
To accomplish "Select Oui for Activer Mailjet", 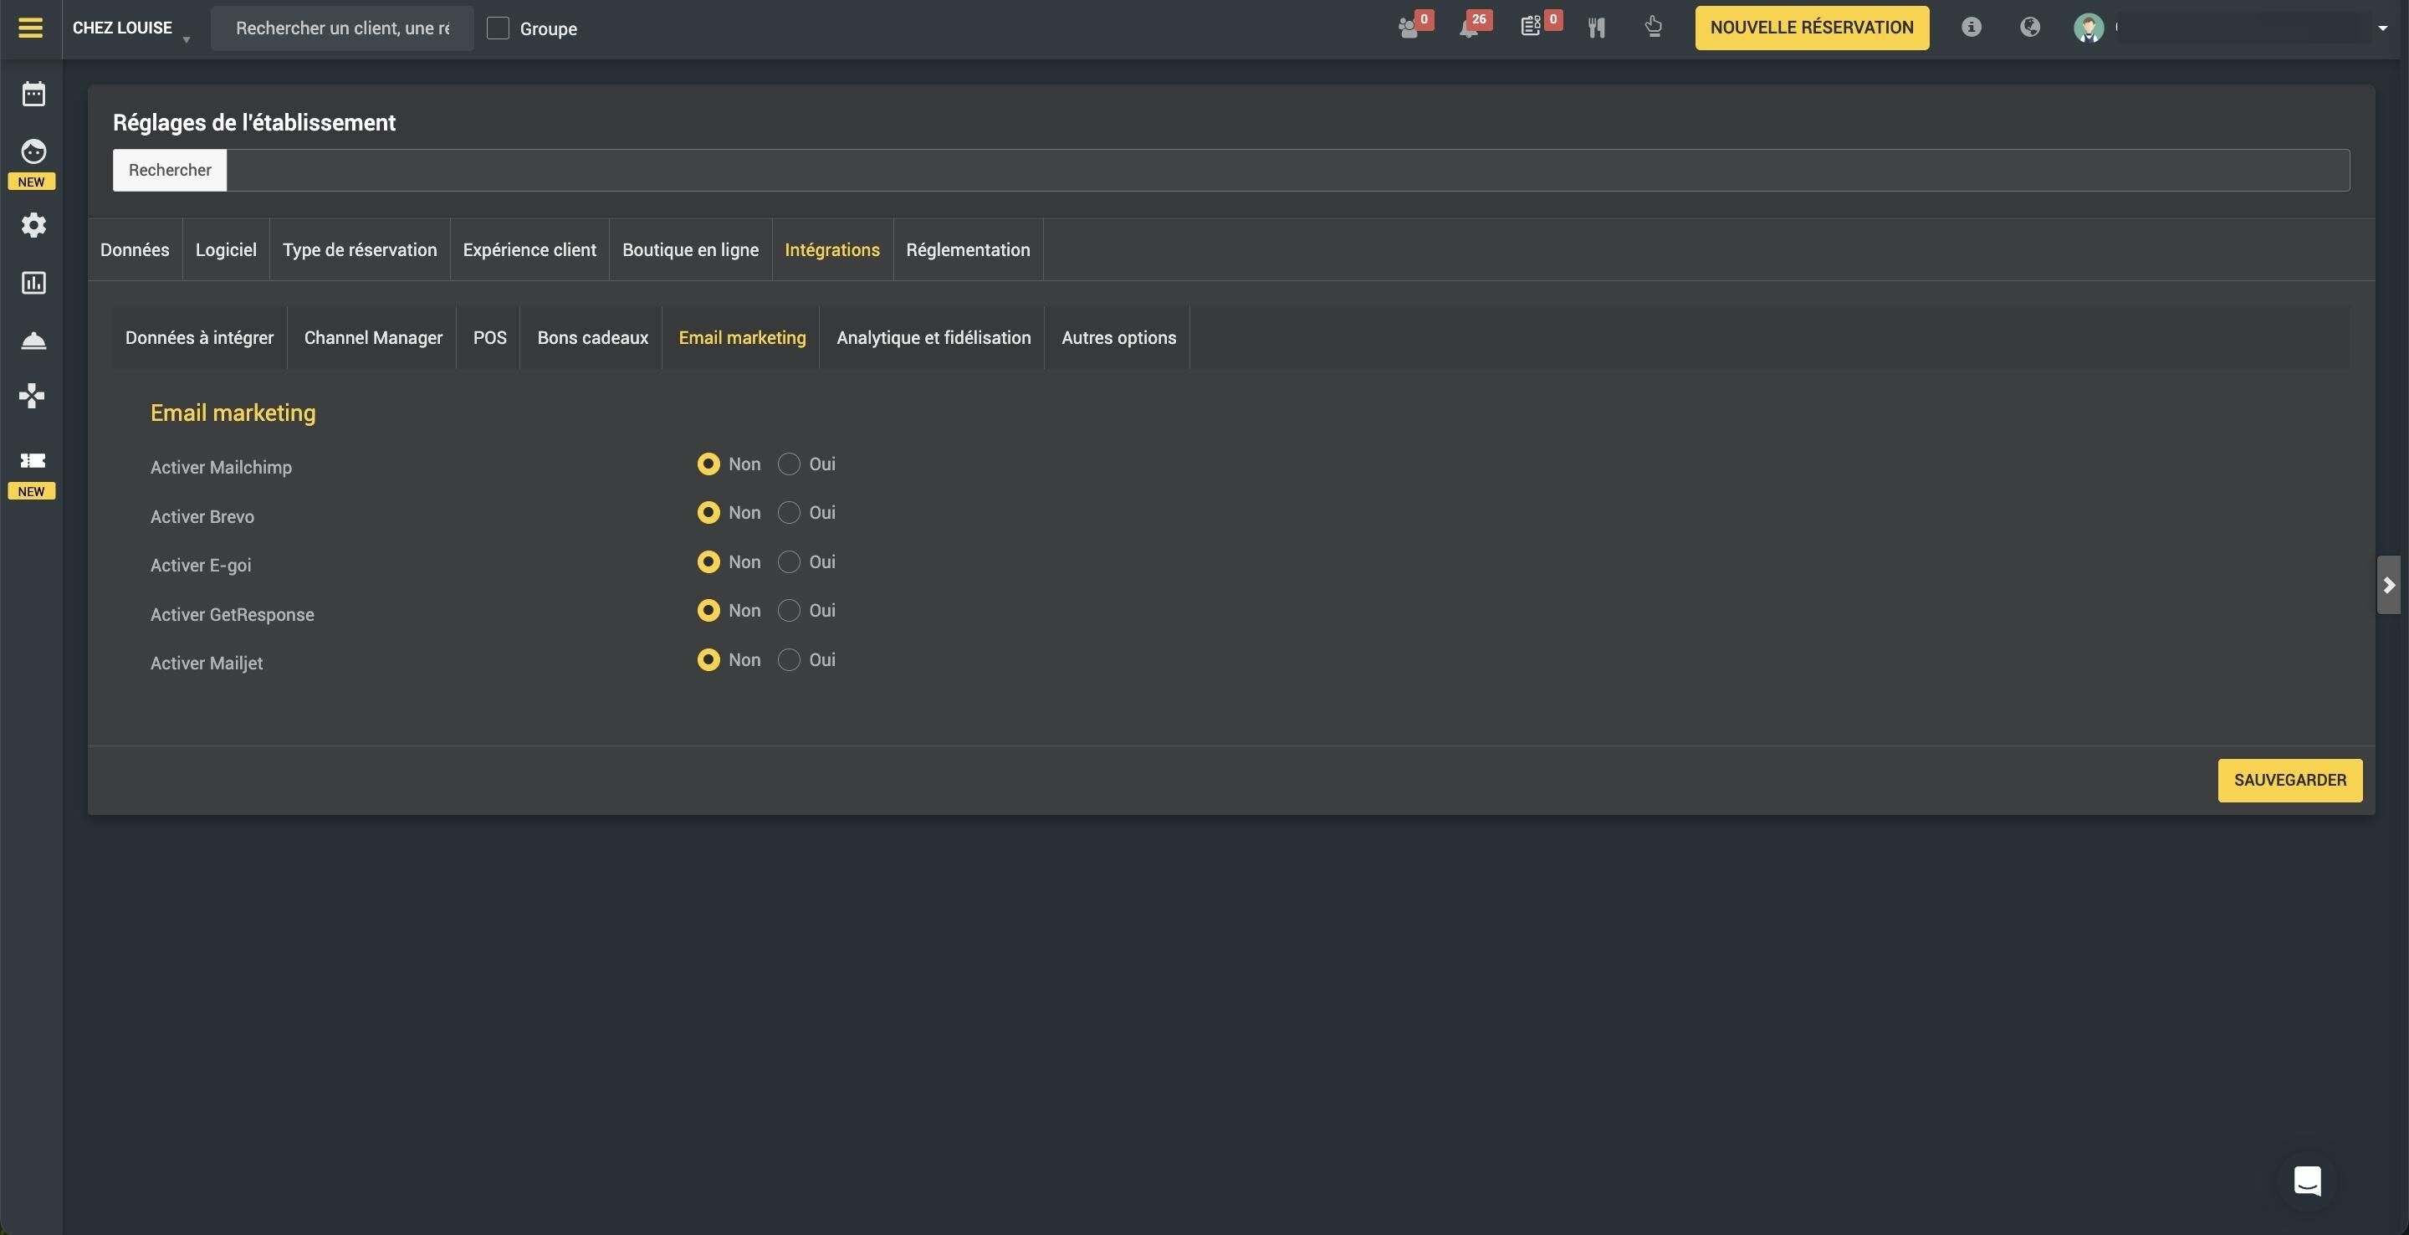I will [x=790, y=659].
